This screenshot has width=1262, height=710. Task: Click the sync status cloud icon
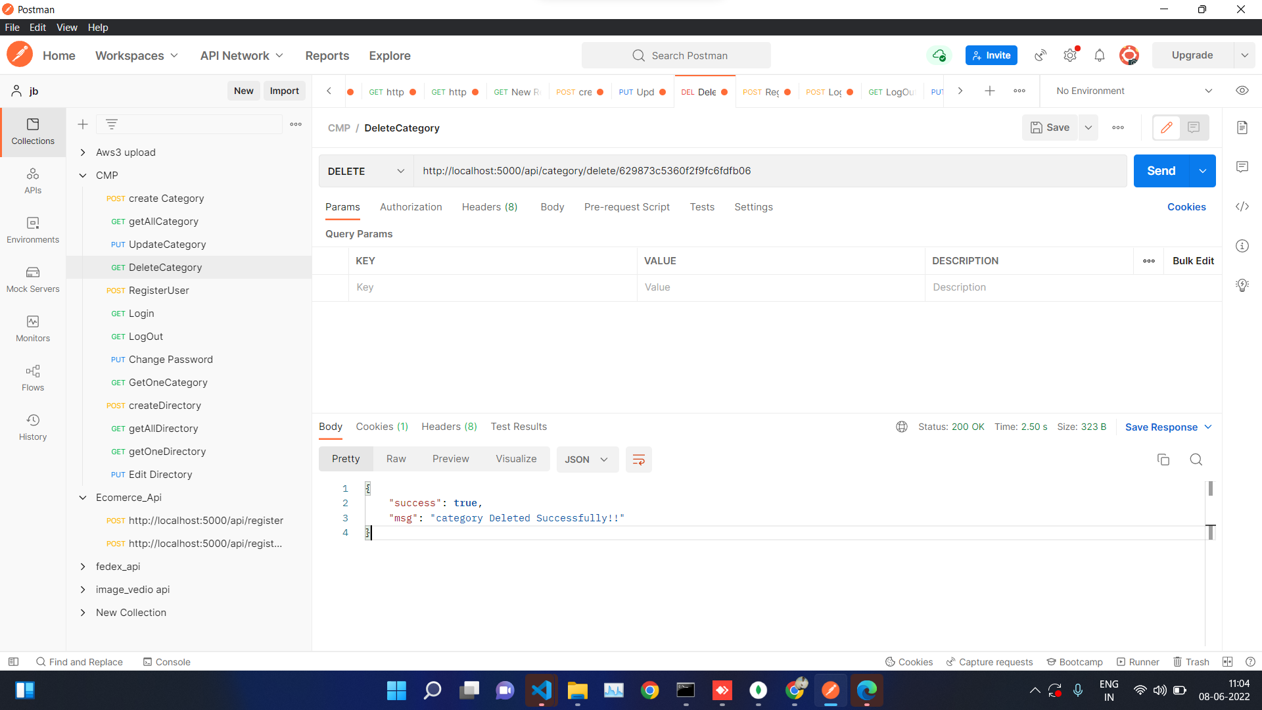pyautogui.click(x=939, y=55)
